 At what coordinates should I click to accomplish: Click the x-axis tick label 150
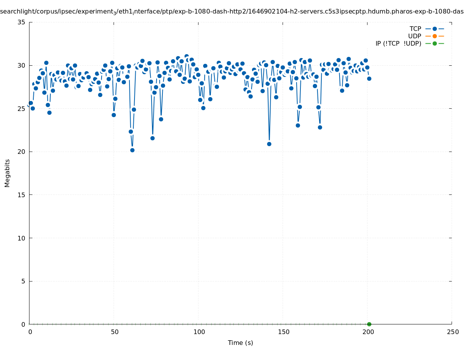coord(283,332)
